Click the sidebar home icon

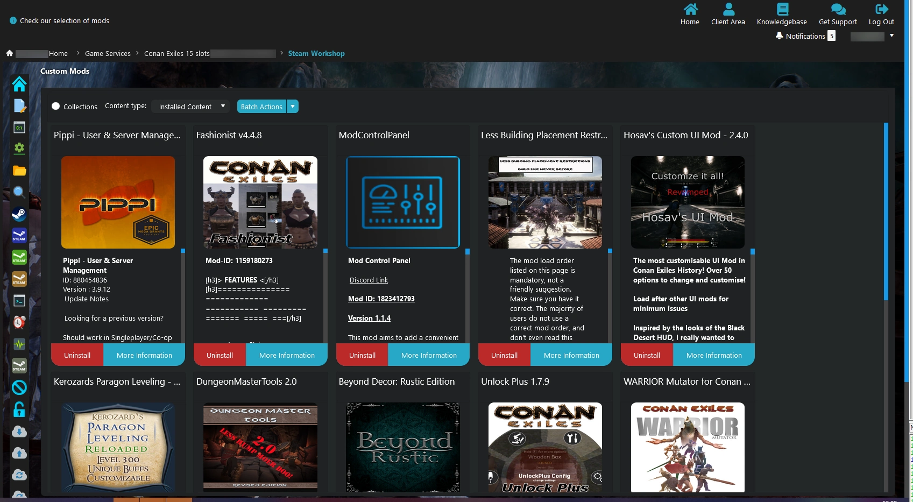click(x=19, y=84)
